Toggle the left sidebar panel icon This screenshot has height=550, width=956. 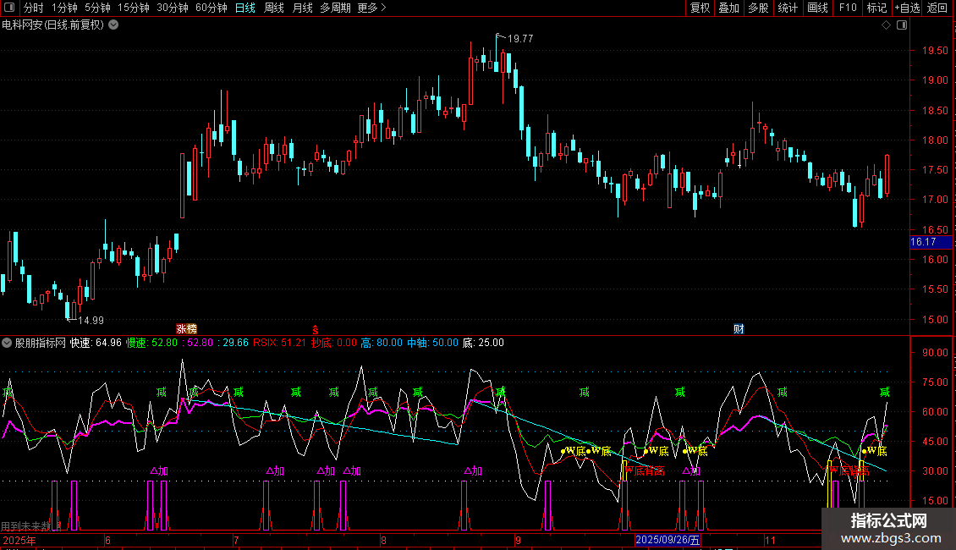click(x=10, y=8)
